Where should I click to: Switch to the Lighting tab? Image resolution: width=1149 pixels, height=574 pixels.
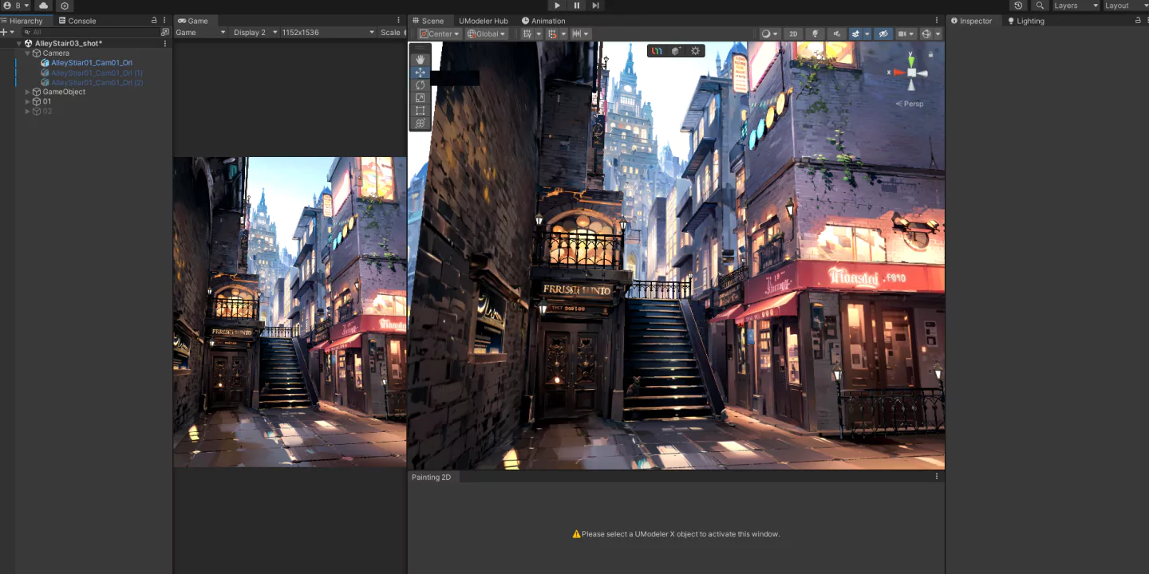coord(1026,21)
